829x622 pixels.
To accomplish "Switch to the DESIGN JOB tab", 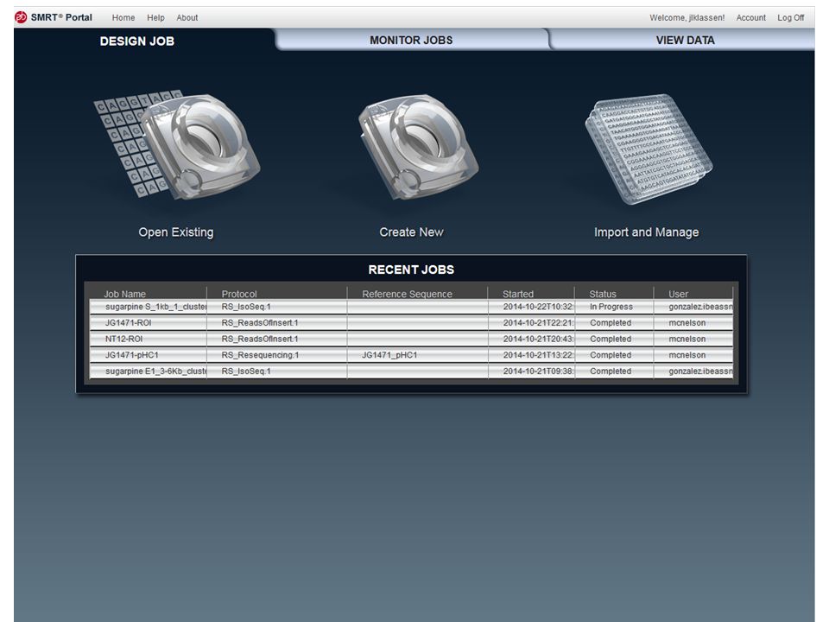I will pos(137,41).
